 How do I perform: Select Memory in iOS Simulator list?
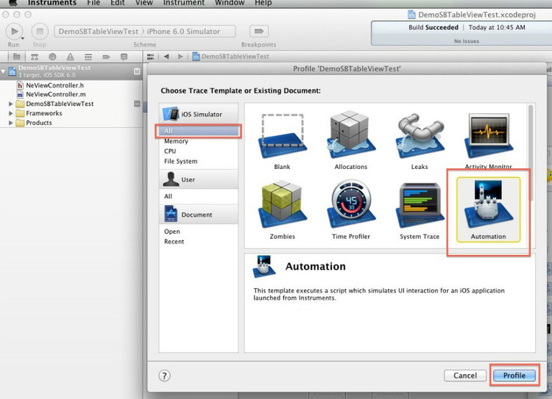pos(176,141)
